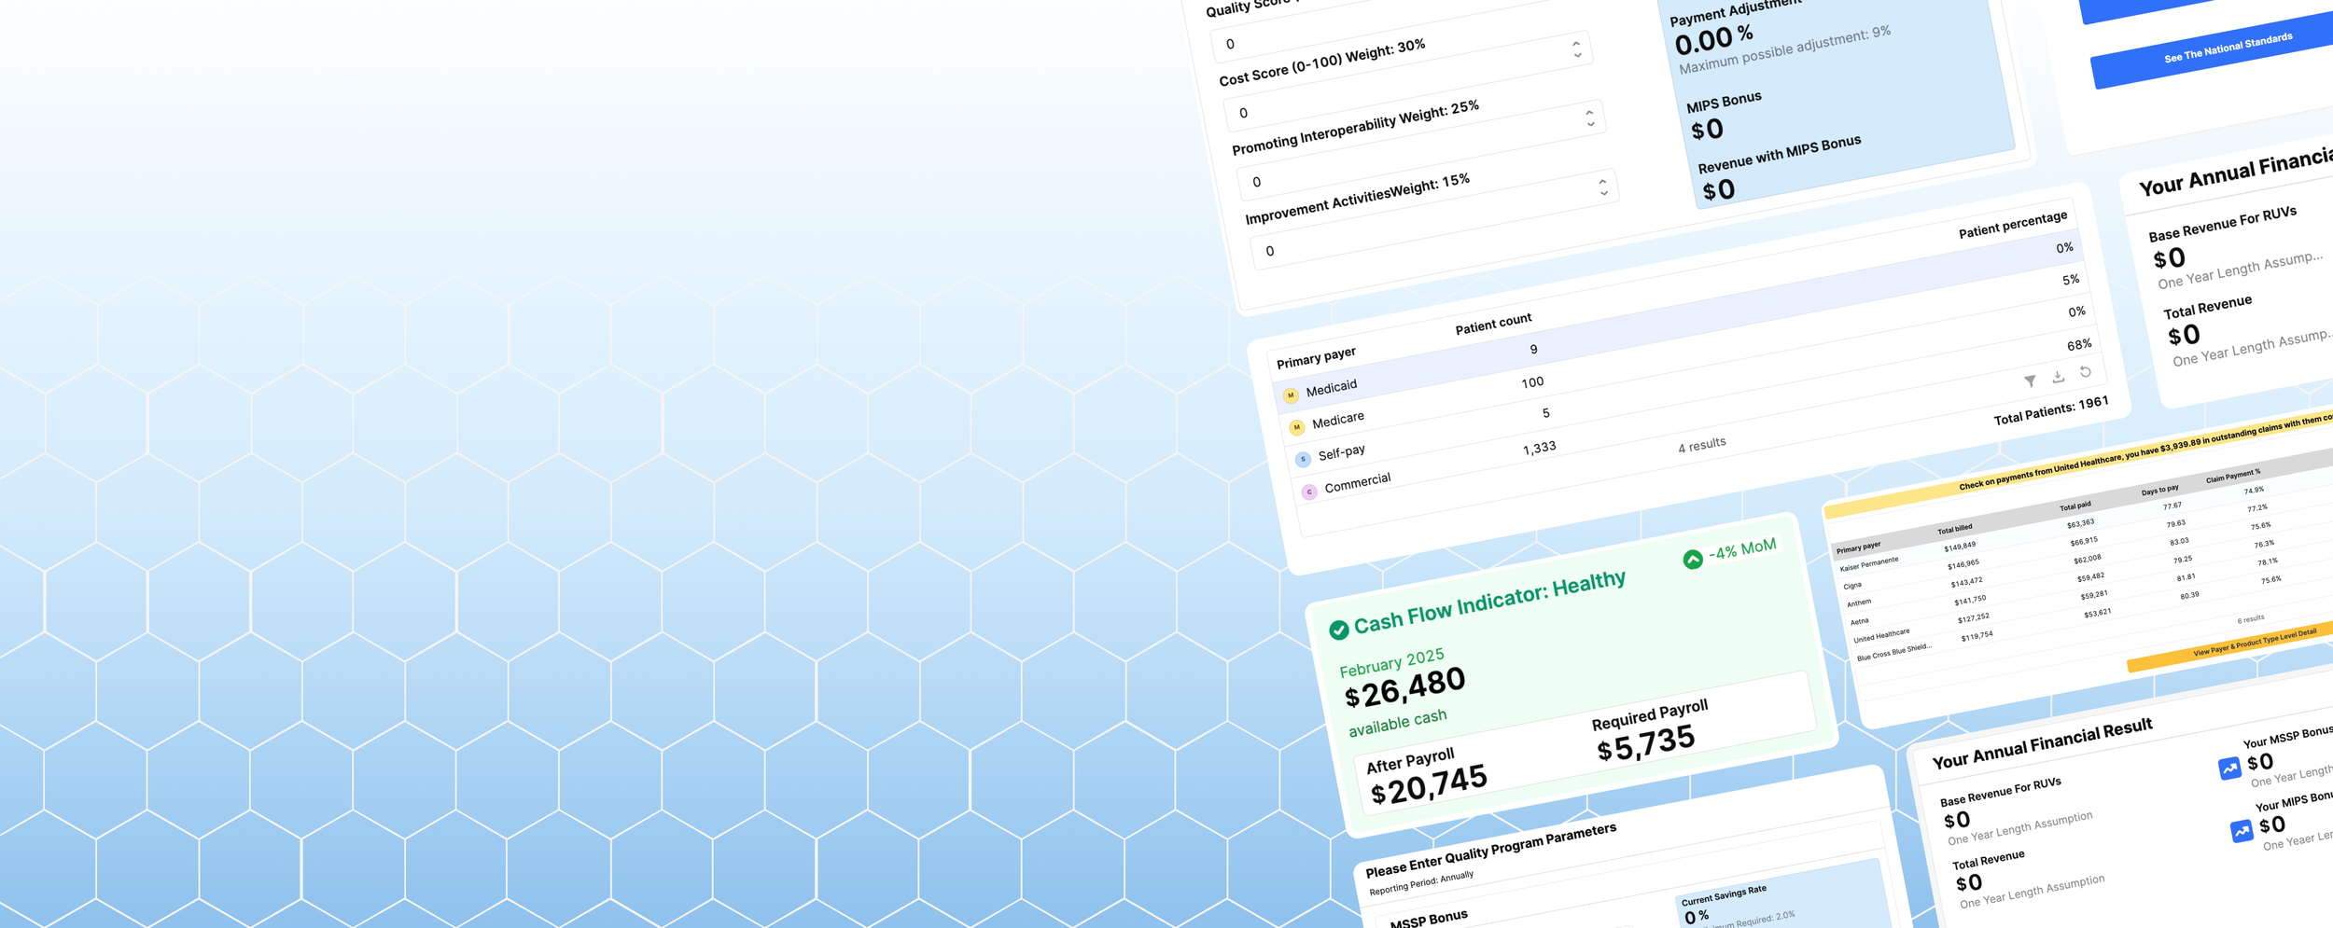The width and height of the screenshot is (2333, 928).
Task: Click the blue trend icon beside Your MIPS Bonus
Action: (x=2242, y=830)
